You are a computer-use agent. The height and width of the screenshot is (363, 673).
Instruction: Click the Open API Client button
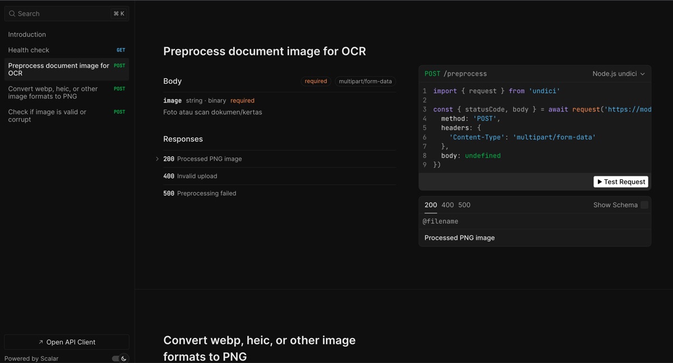[x=67, y=342]
